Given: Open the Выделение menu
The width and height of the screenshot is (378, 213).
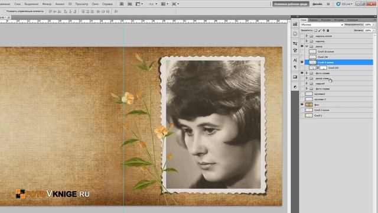Looking at the screenshot, I should pyautogui.click(x=31, y=4).
